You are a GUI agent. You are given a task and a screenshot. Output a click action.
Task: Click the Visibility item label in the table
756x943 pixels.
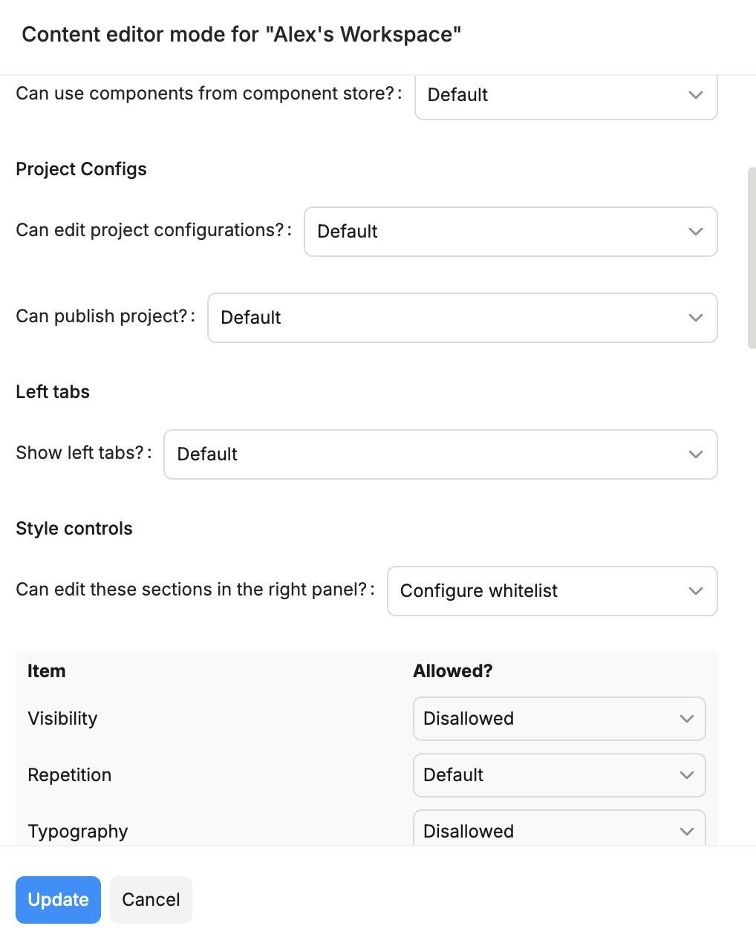coord(62,719)
